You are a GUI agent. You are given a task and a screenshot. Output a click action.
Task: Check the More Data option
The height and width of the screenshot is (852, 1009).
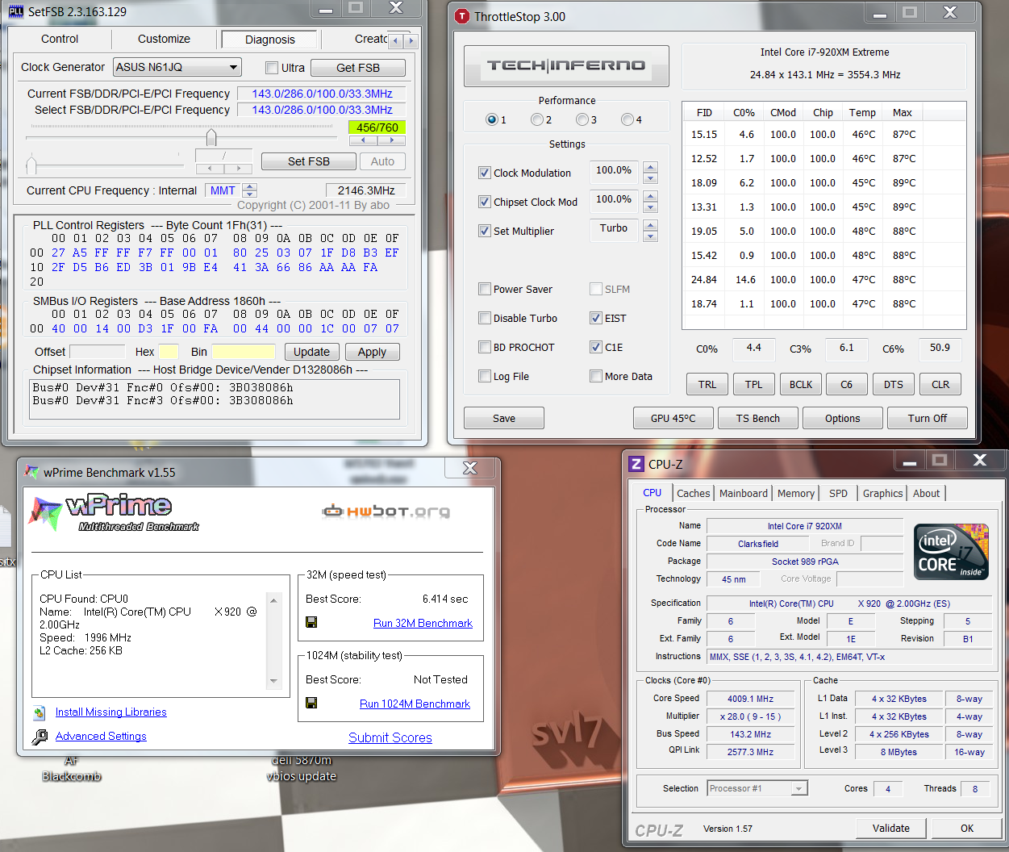click(596, 376)
